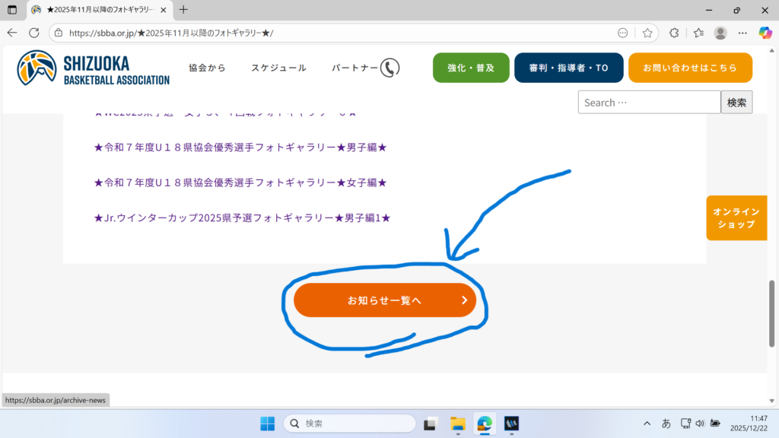Screen dimensions: 779x438
Task: View site information via the address bar lock icon
Action: point(59,33)
